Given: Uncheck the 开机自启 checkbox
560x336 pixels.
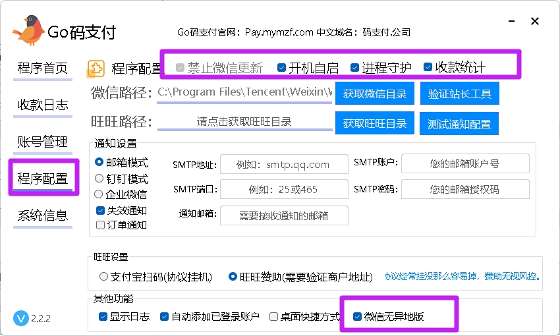Looking at the screenshot, I should point(281,67).
